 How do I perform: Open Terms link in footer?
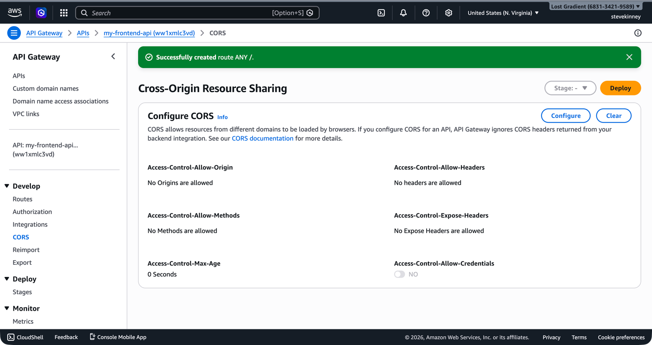[x=579, y=337]
